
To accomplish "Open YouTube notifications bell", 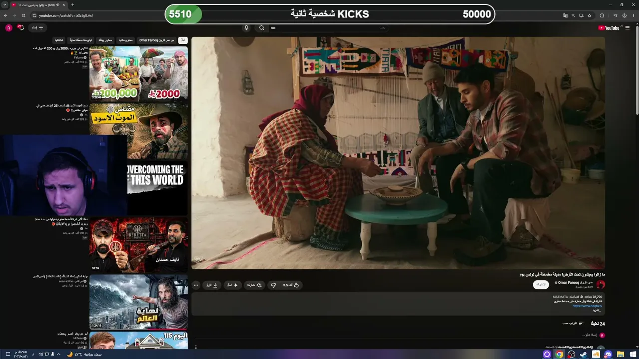I will pyautogui.click(x=20, y=28).
